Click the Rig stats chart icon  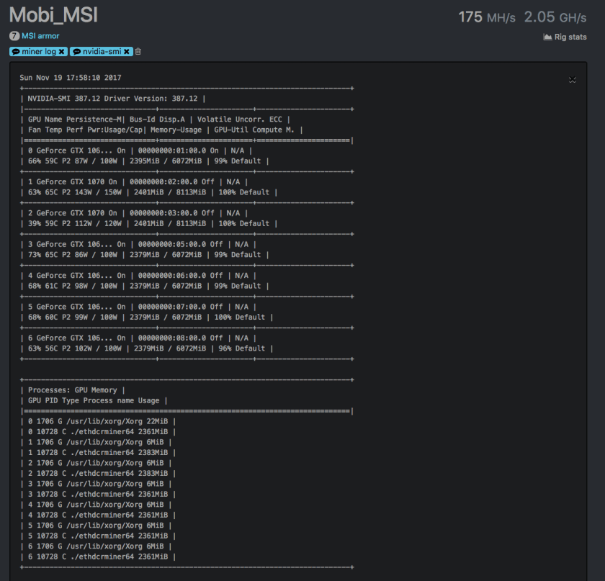pyautogui.click(x=547, y=37)
